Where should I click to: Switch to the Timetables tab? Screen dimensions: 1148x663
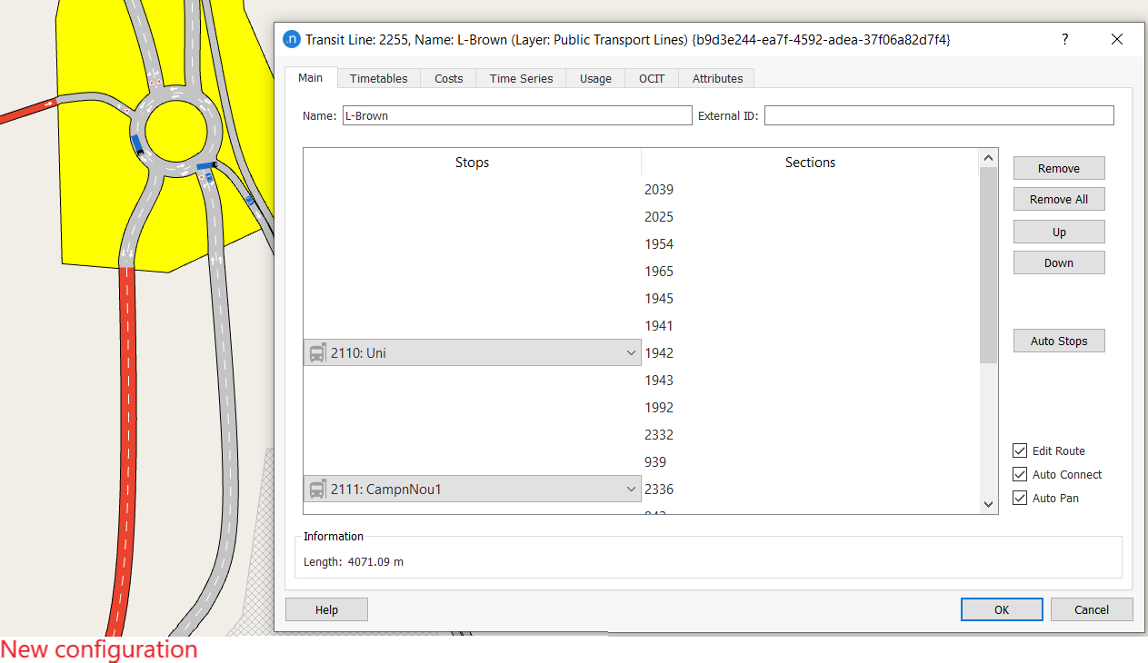tap(378, 79)
